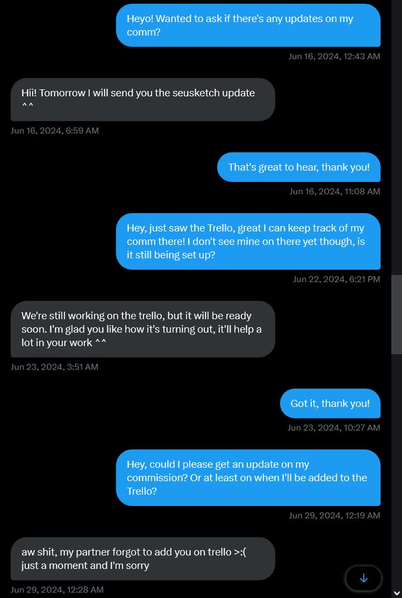The width and height of the screenshot is (402, 598).
Task: Click the 'Jun 23, 2024, 3:51 AM' timestamp
Action: tap(54, 367)
